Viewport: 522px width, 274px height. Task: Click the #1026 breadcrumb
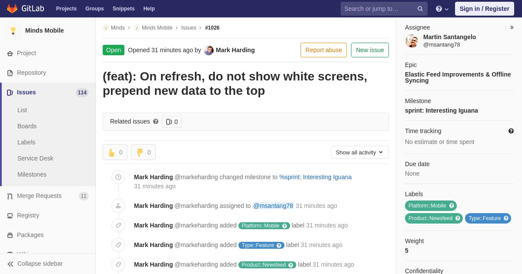pyautogui.click(x=212, y=28)
